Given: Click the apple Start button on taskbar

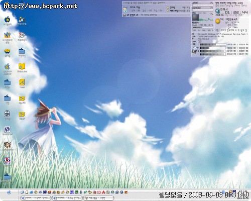Looking at the screenshot, I should 9,192.
